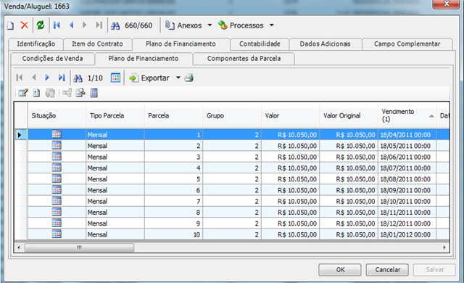Go to last record in main toolbar
This screenshot has height=283, width=464.
(x=99, y=25)
